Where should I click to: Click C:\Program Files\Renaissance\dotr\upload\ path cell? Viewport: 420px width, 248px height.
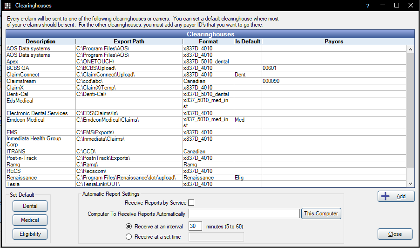pos(129,178)
